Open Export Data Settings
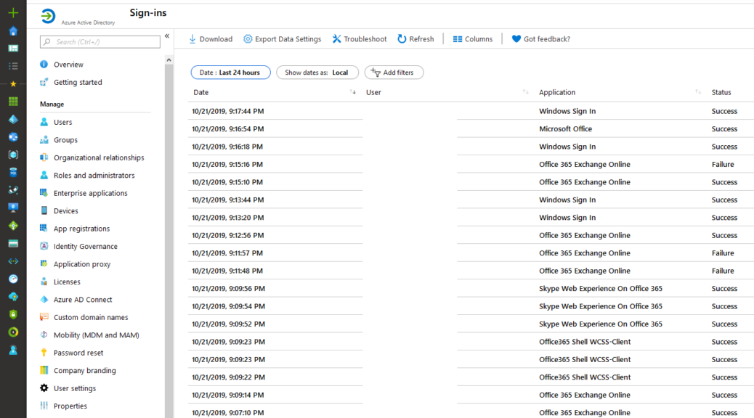The width and height of the screenshot is (754, 418). pyautogui.click(x=282, y=39)
